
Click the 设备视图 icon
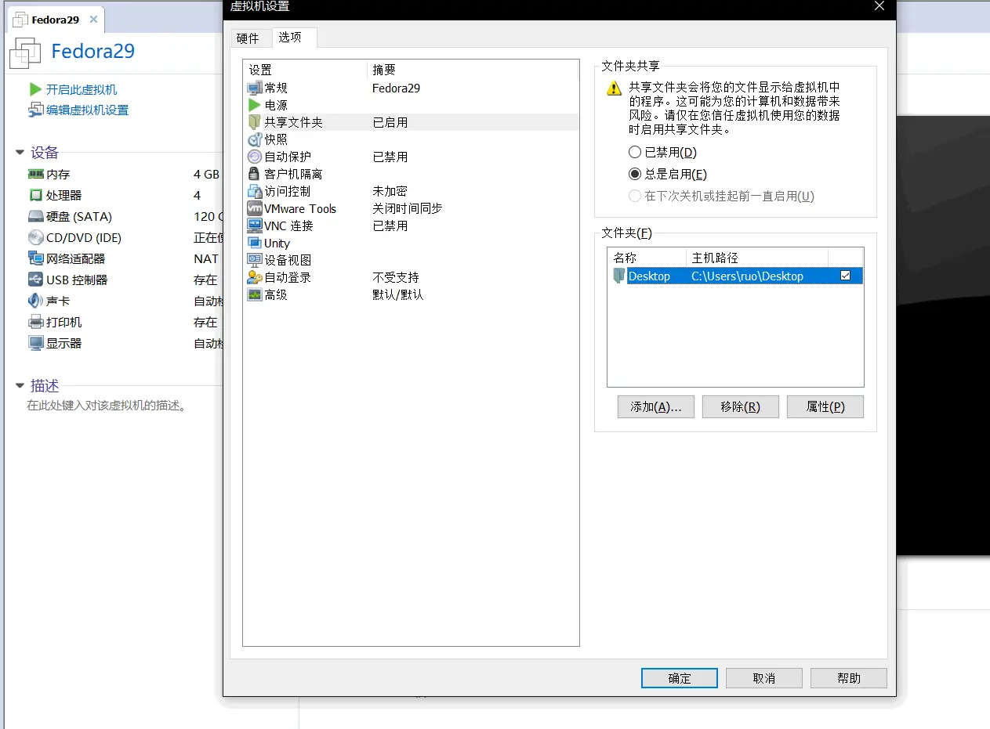tap(254, 260)
